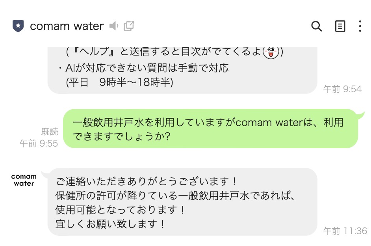The height and width of the screenshot is (246, 371).
Task: Open search in chat
Action: (317, 26)
